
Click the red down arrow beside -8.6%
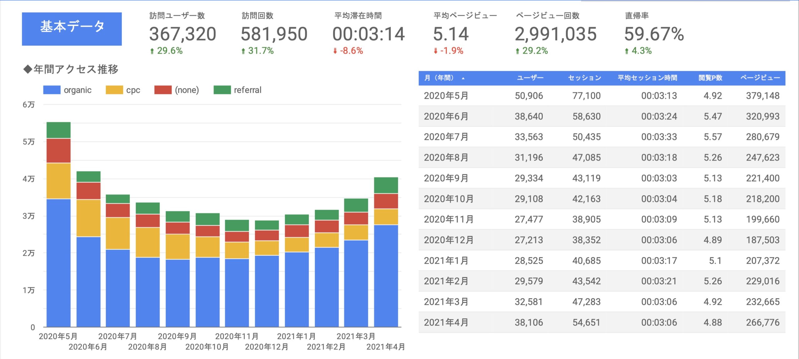click(335, 51)
